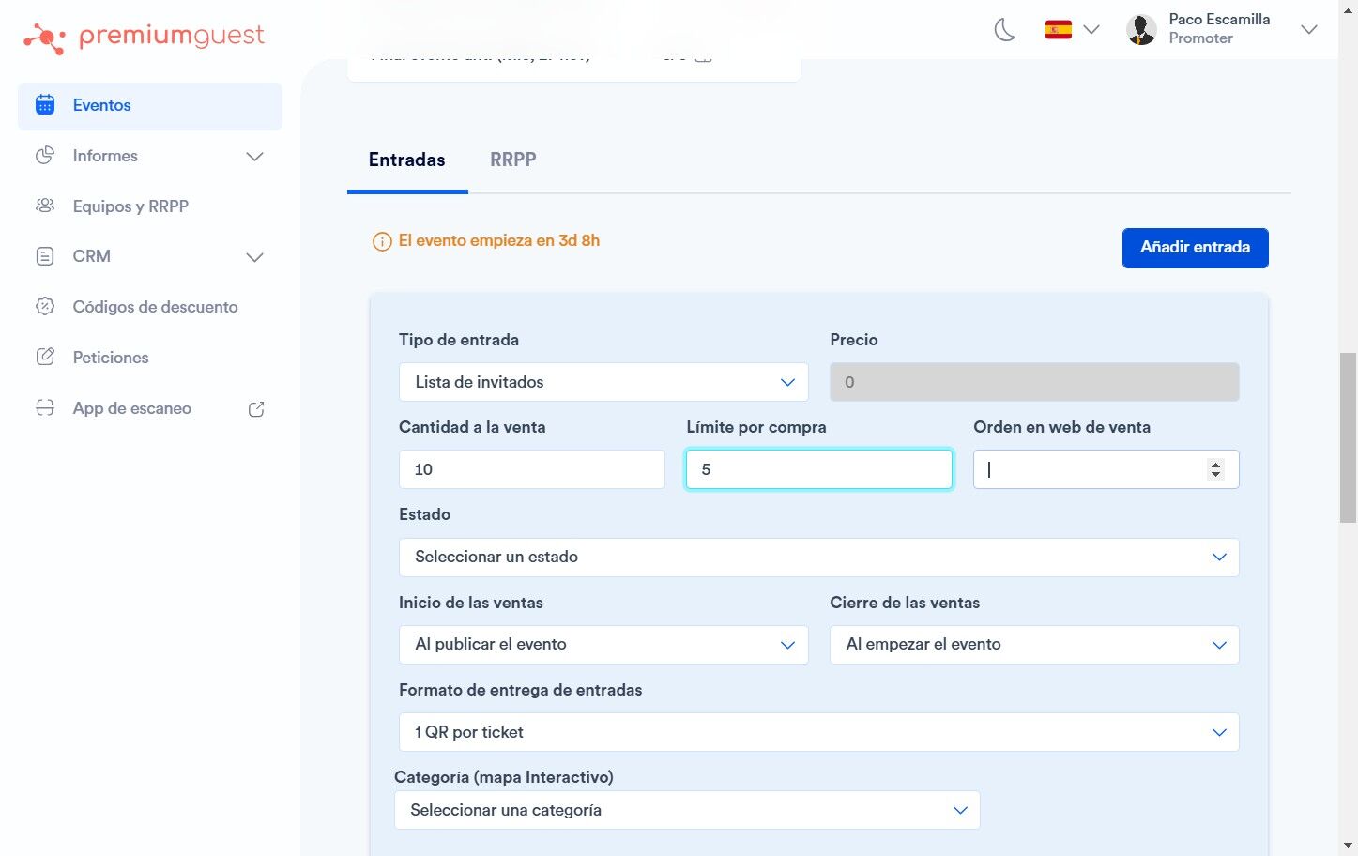Image resolution: width=1358 pixels, height=856 pixels.
Task: Toggle dark mode moon icon
Action: click(x=1004, y=30)
